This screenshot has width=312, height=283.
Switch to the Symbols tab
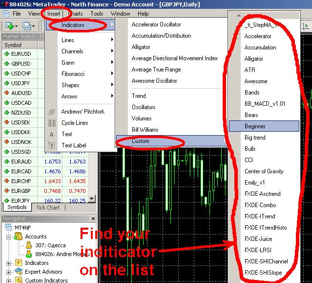pos(17,207)
